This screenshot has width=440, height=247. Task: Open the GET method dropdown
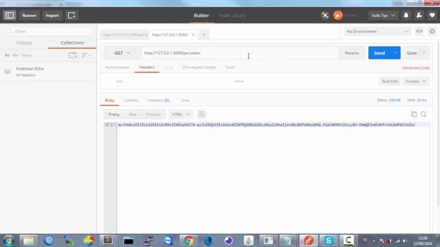click(122, 53)
